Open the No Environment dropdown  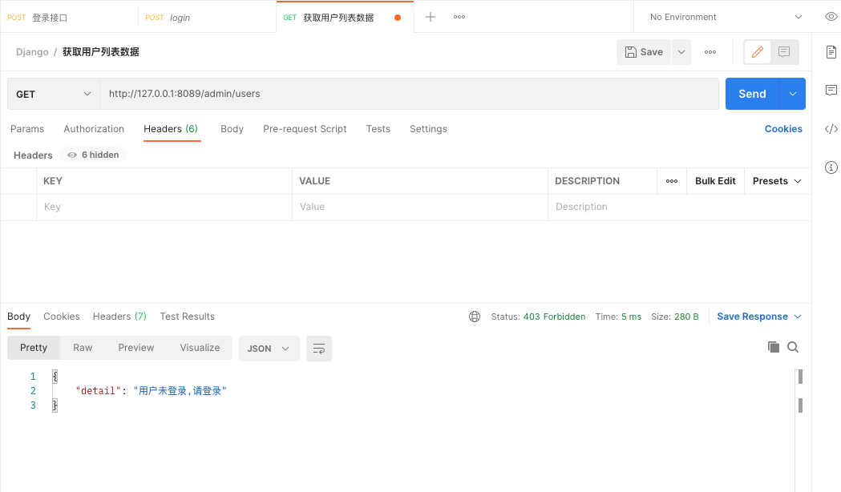(x=726, y=17)
